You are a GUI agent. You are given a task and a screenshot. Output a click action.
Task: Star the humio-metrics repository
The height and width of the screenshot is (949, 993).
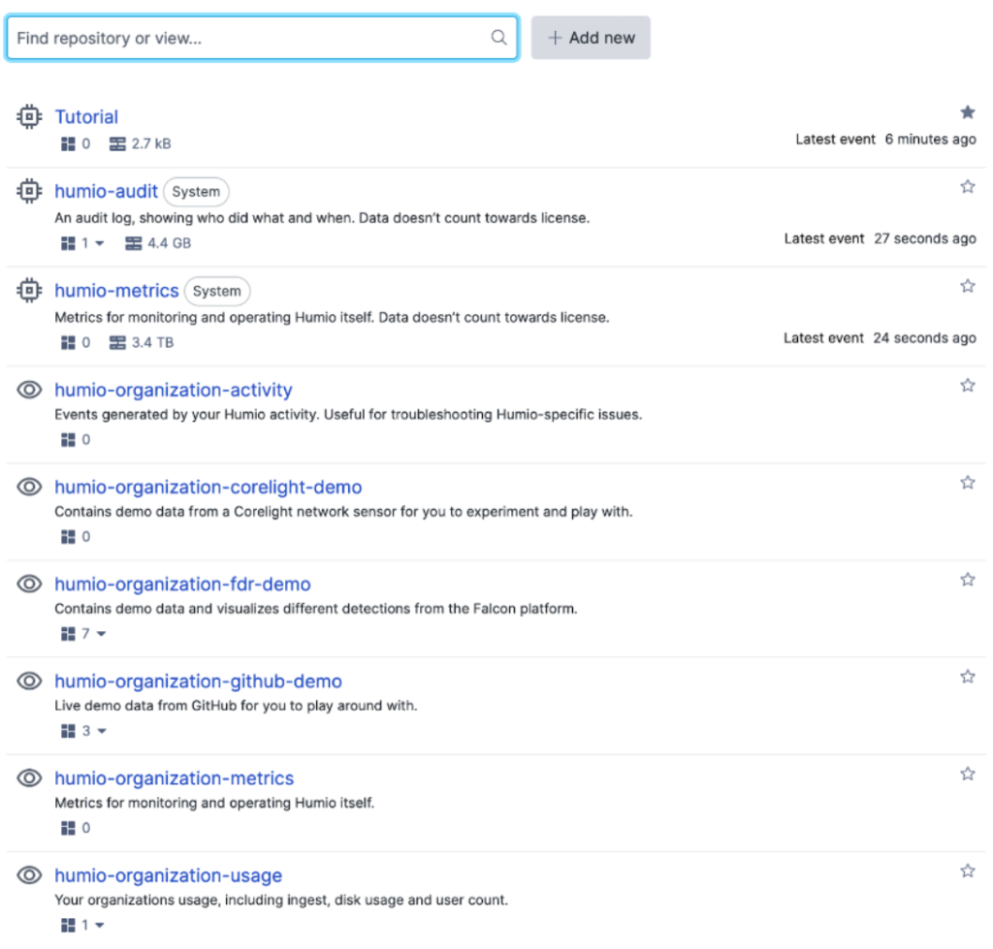tap(967, 286)
